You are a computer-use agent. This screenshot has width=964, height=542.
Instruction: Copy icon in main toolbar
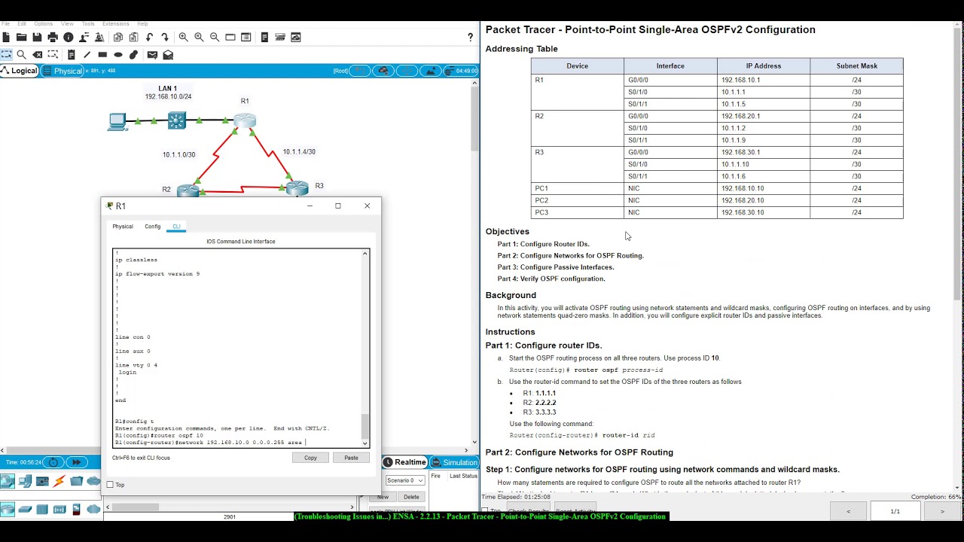[x=118, y=37]
